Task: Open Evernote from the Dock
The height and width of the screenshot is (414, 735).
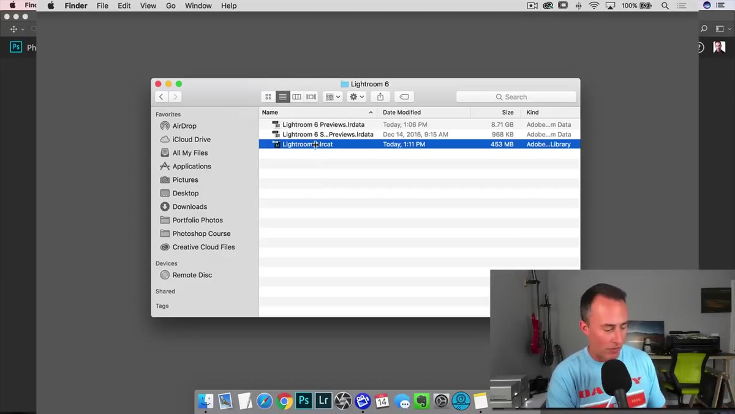Action: coord(421,401)
